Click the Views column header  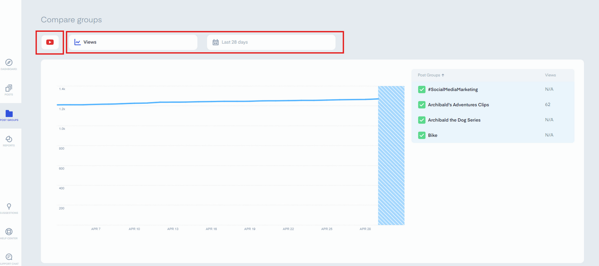click(x=550, y=75)
